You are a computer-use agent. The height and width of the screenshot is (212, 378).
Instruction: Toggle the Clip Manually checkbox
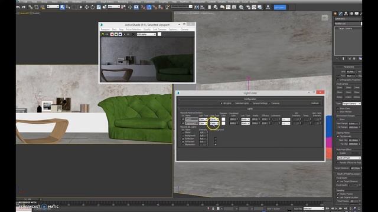coord(338,137)
